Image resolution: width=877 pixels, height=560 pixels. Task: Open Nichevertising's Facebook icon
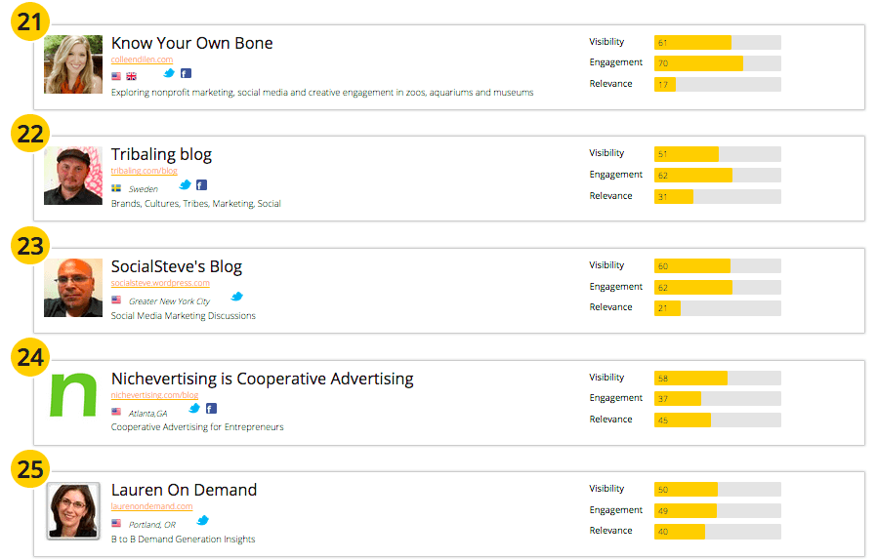211,409
